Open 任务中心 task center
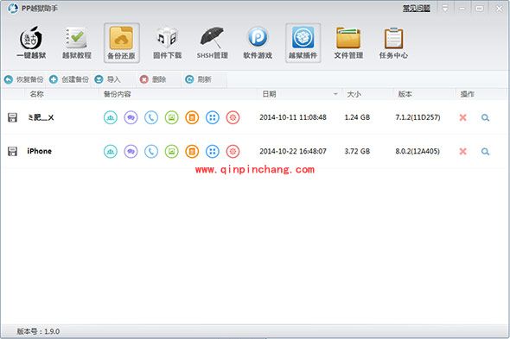 click(393, 43)
